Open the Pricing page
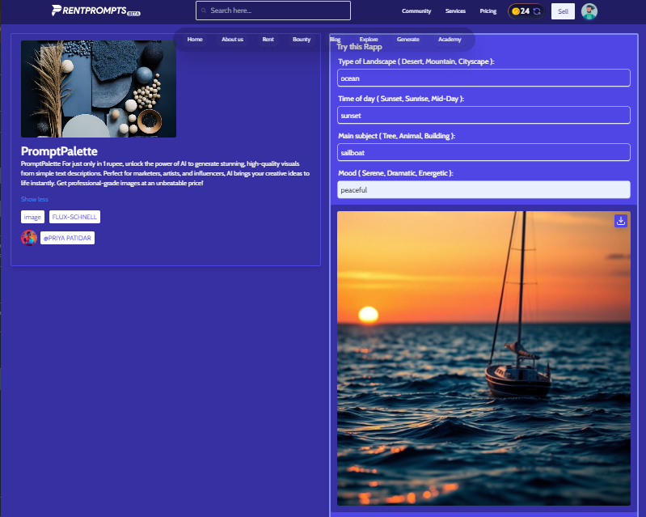 (488, 11)
